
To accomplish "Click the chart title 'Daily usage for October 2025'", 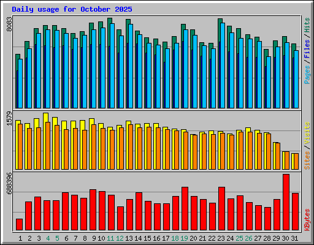I will 72,9.
